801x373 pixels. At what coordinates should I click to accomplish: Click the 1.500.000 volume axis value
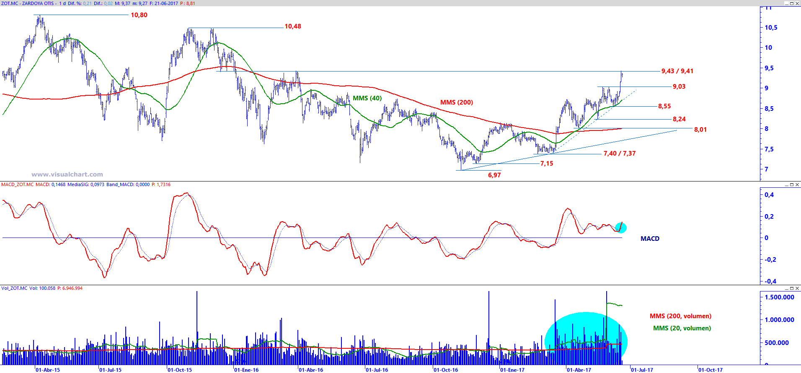point(780,297)
